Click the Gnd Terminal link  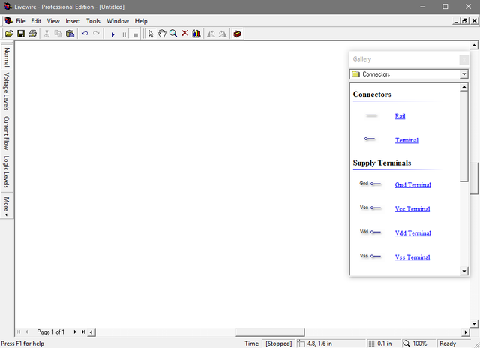tap(412, 184)
